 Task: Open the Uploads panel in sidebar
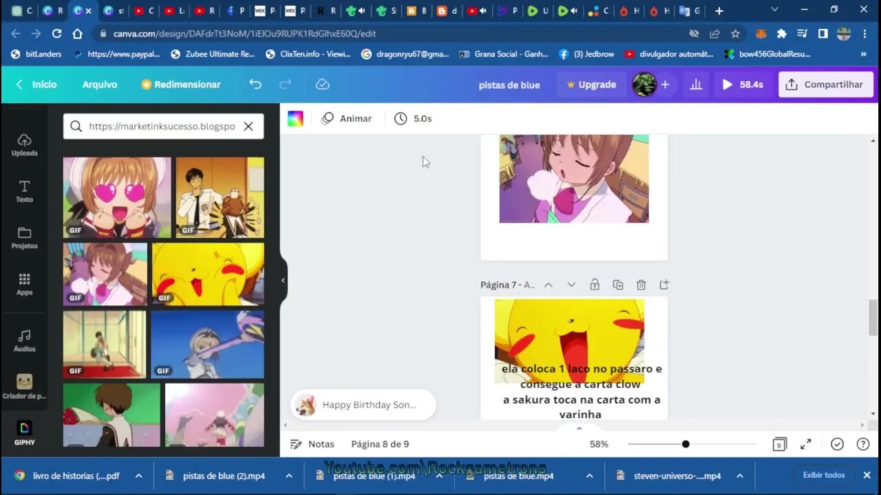click(x=24, y=144)
